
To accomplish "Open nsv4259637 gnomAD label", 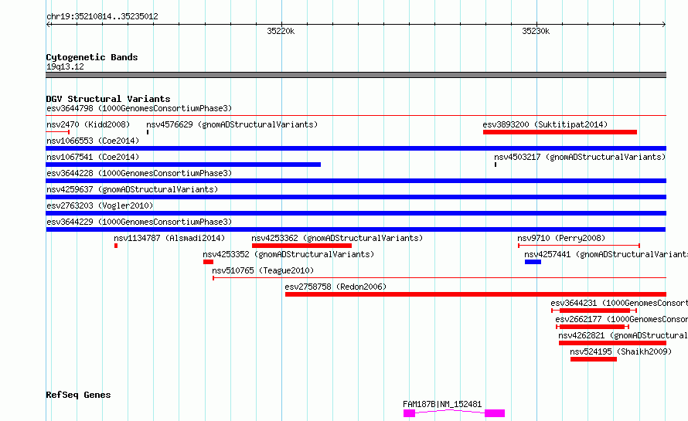I will click(x=132, y=189).
